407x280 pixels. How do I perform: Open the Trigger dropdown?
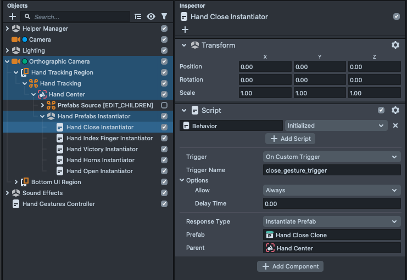tap(331, 157)
